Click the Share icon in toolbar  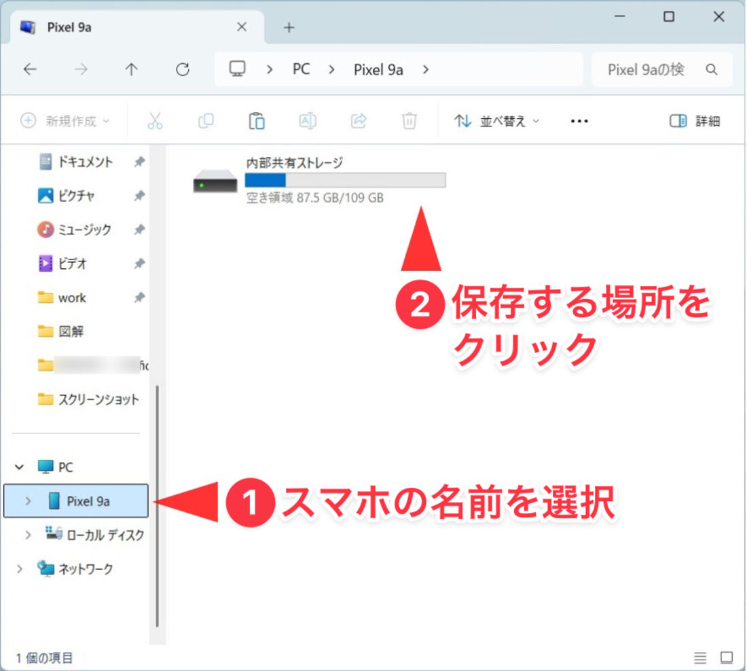[x=359, y=121]
